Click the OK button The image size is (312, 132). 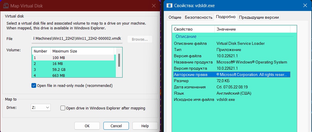tap(87, 126)
